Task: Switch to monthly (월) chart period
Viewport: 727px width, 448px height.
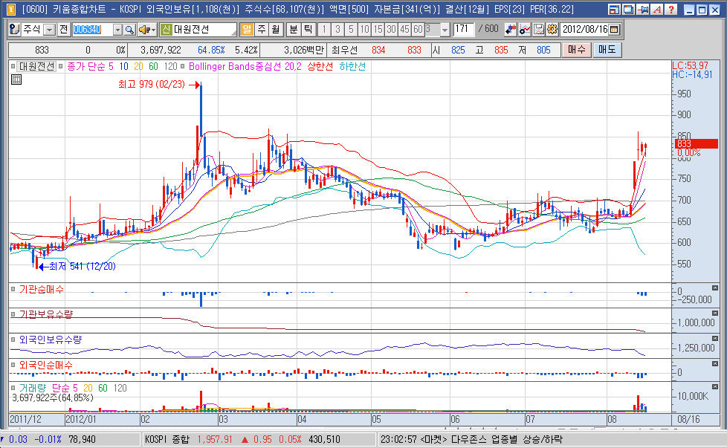Action: 276,30
